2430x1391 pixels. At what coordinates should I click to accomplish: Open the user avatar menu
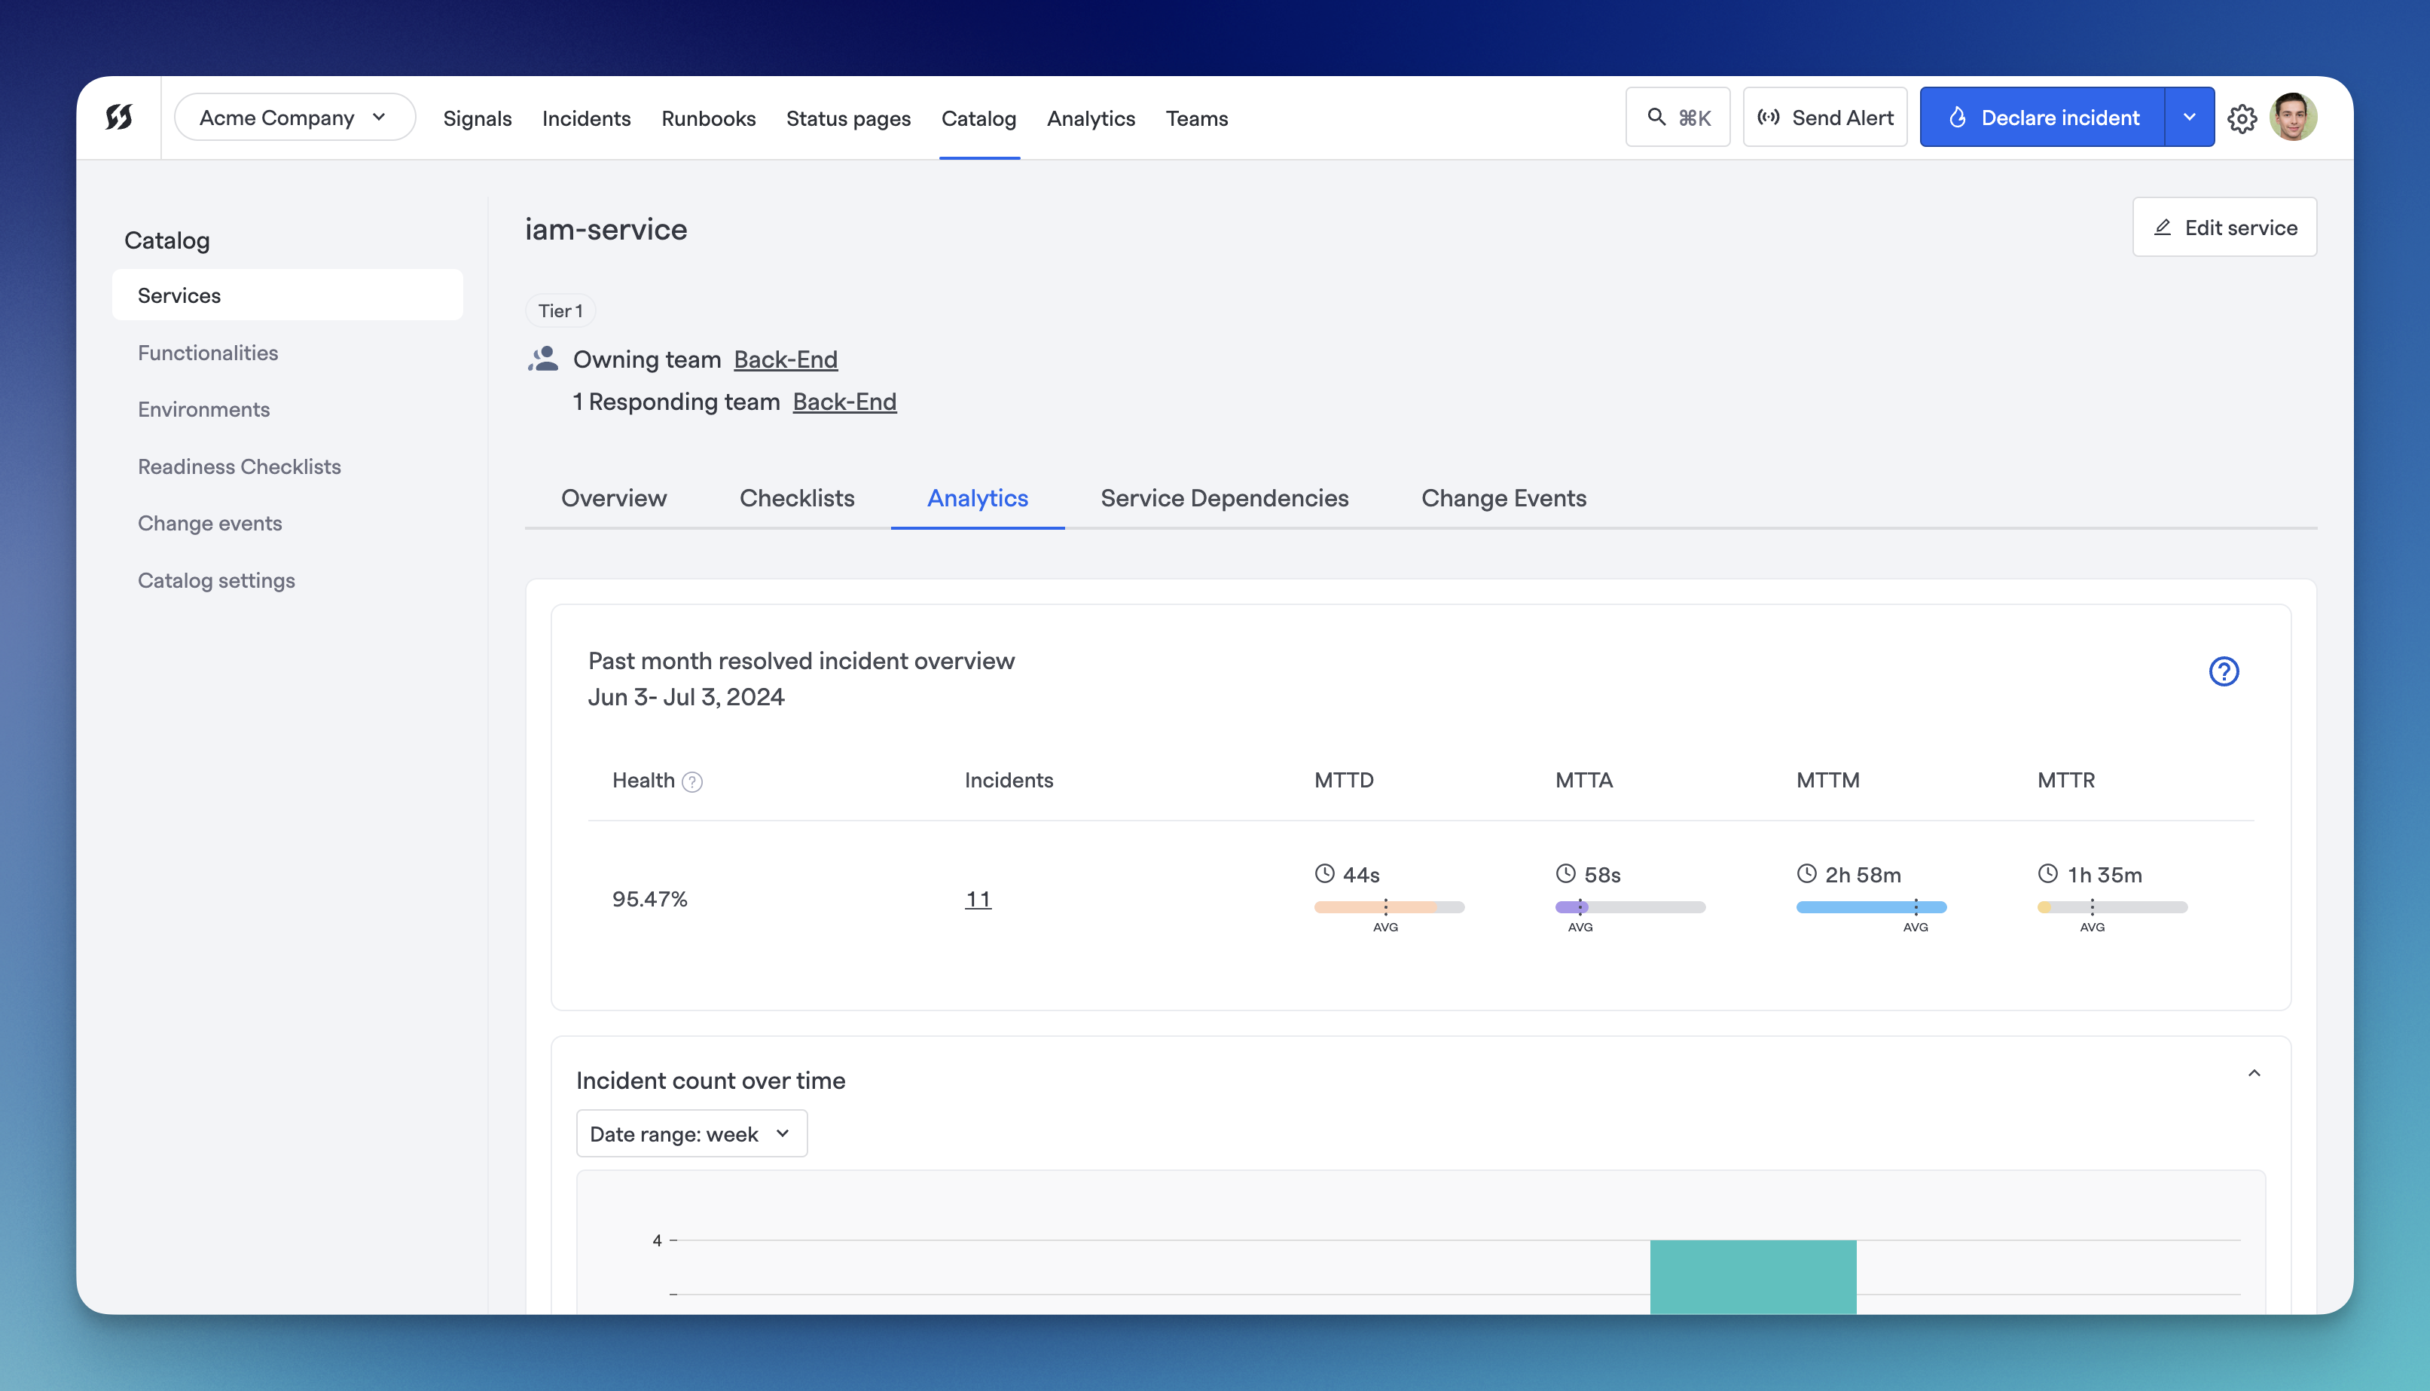coord(2294,118)
